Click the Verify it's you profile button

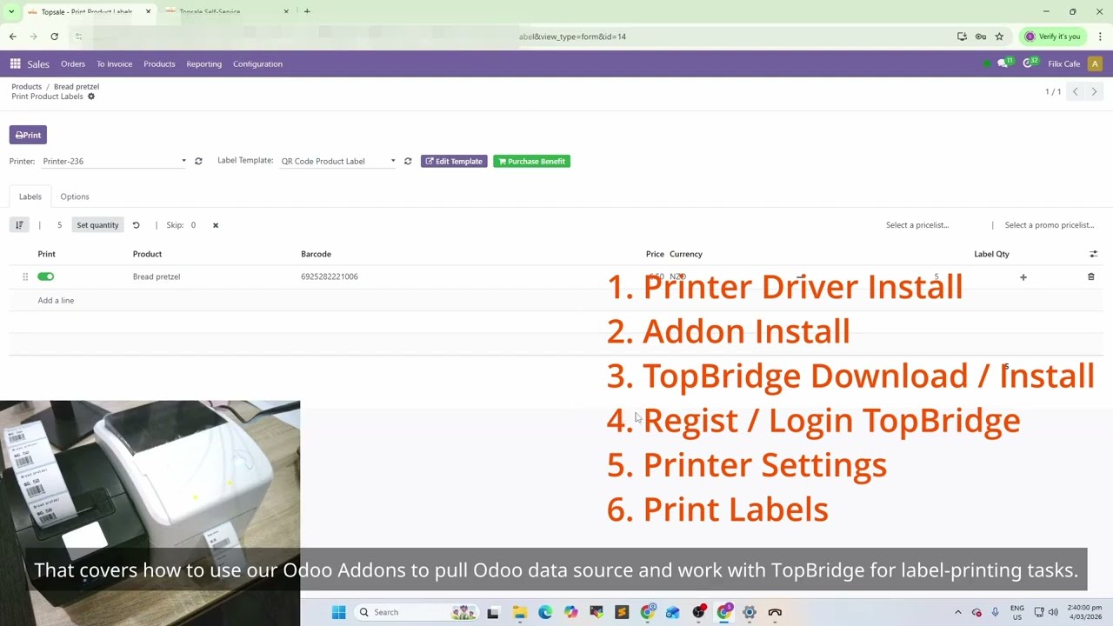(1052, 37)
